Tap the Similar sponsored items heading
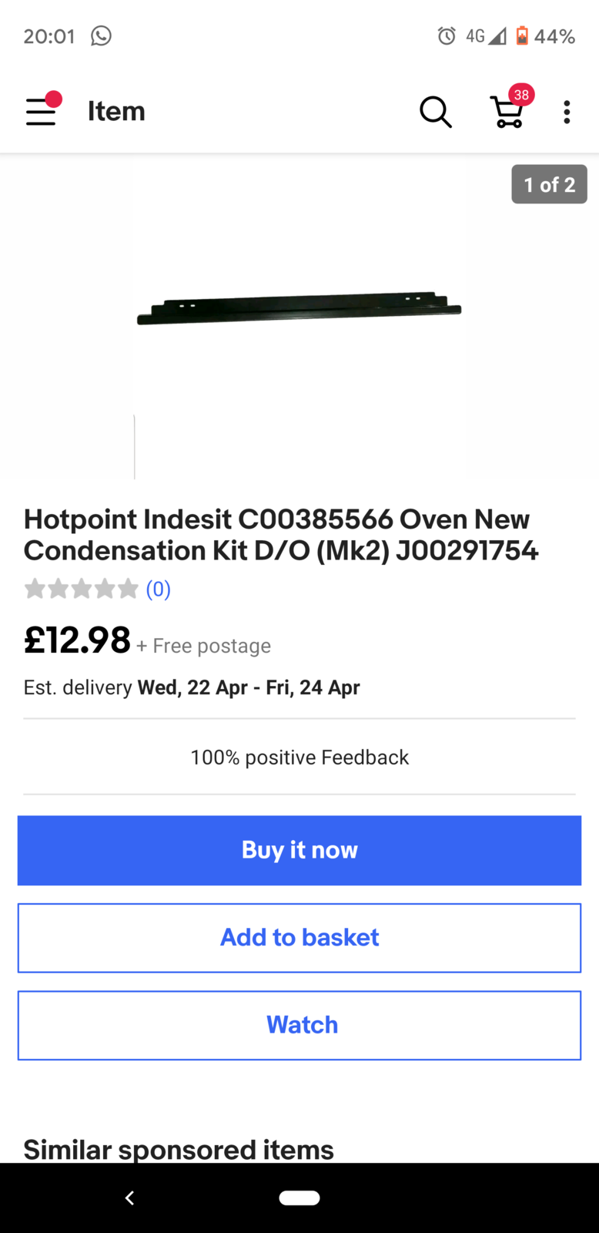This screenshot has height=1233, width=599. (x=179, y=1149)
